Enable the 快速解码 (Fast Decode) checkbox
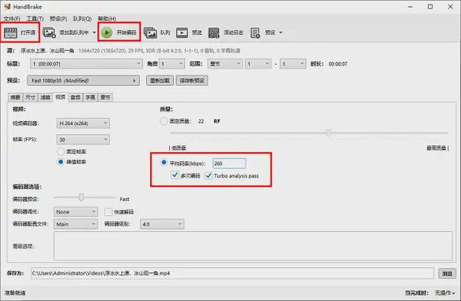This screenshot has height=301, width=461. point(108,212)
